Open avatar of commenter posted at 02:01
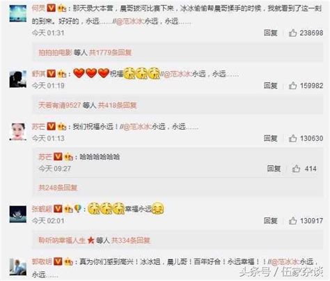Viewport: 330px width, 281px height. tap(18, 214)
